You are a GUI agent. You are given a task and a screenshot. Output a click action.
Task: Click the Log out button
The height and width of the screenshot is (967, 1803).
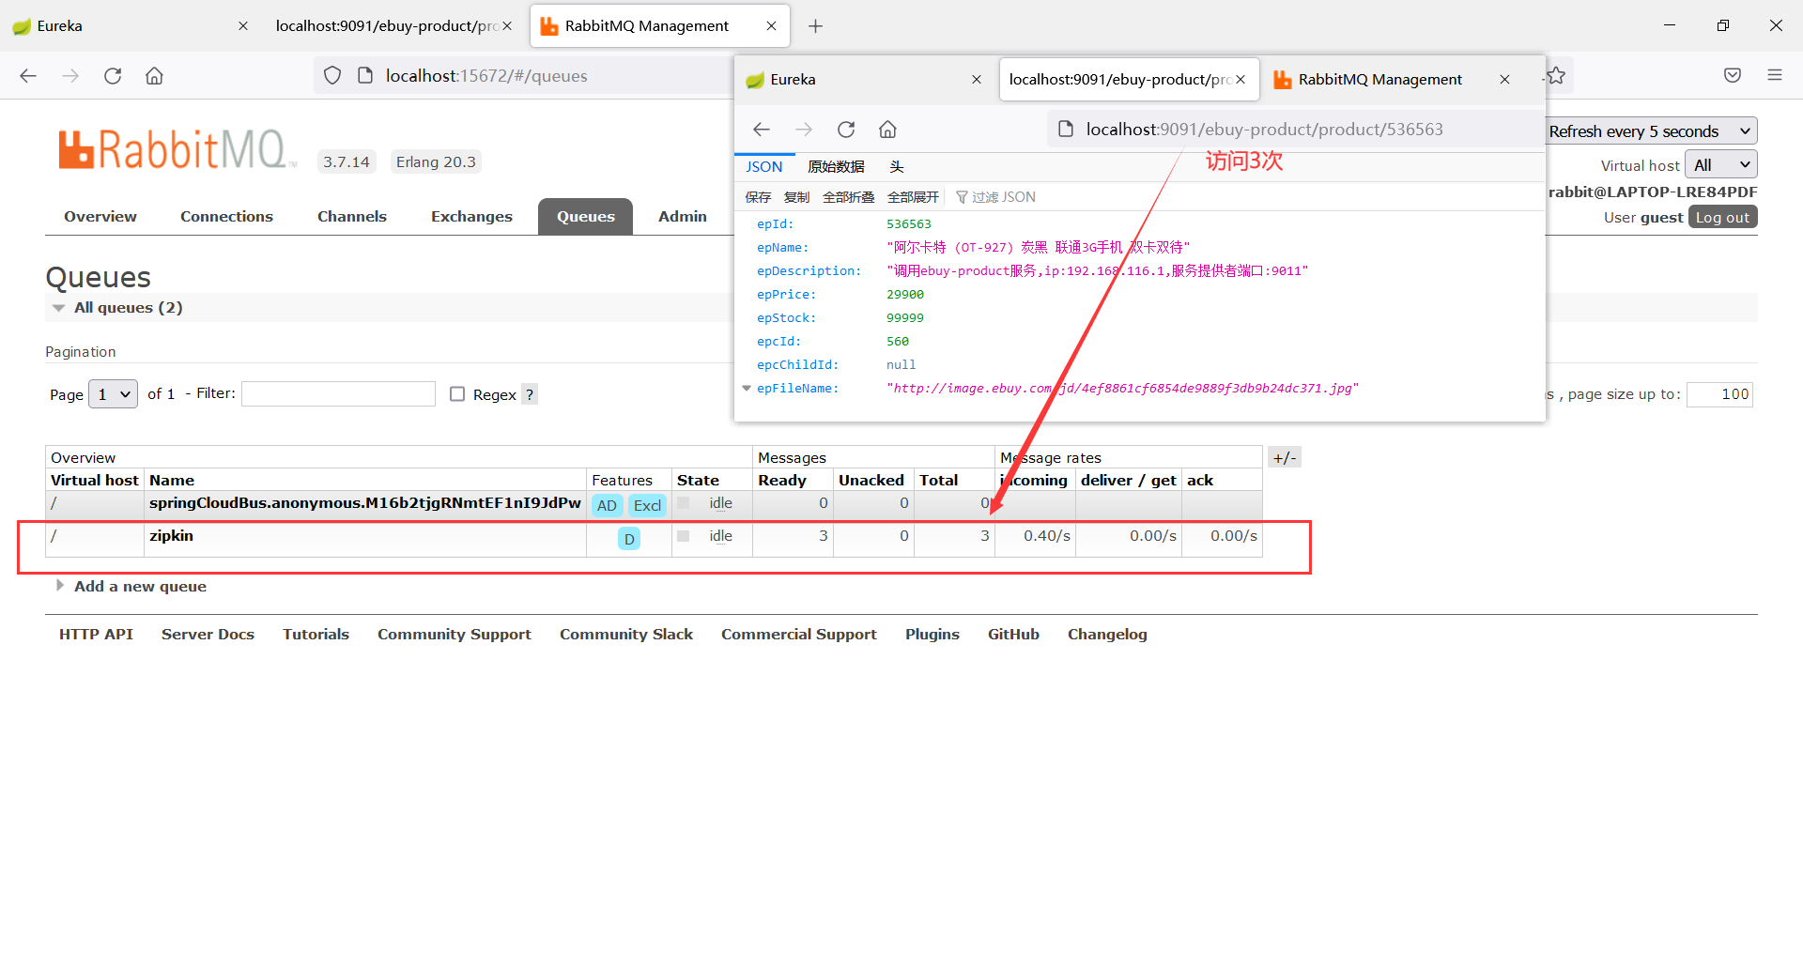click(x=1722, y=218)
